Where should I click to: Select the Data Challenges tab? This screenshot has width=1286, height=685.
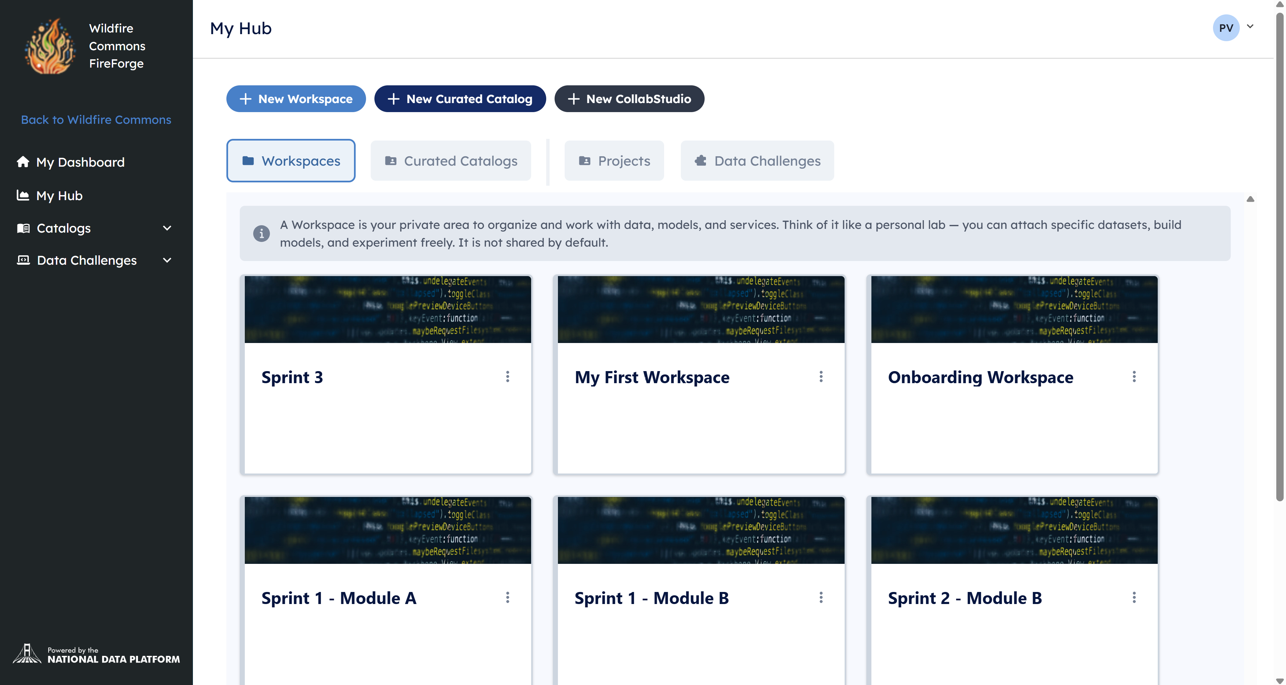tap(757, 161)
